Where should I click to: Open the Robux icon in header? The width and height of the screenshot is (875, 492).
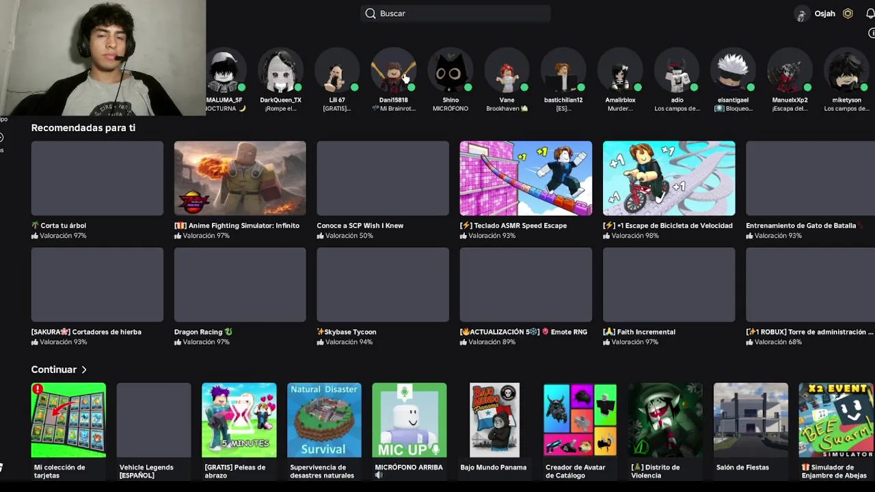[848, 14]
